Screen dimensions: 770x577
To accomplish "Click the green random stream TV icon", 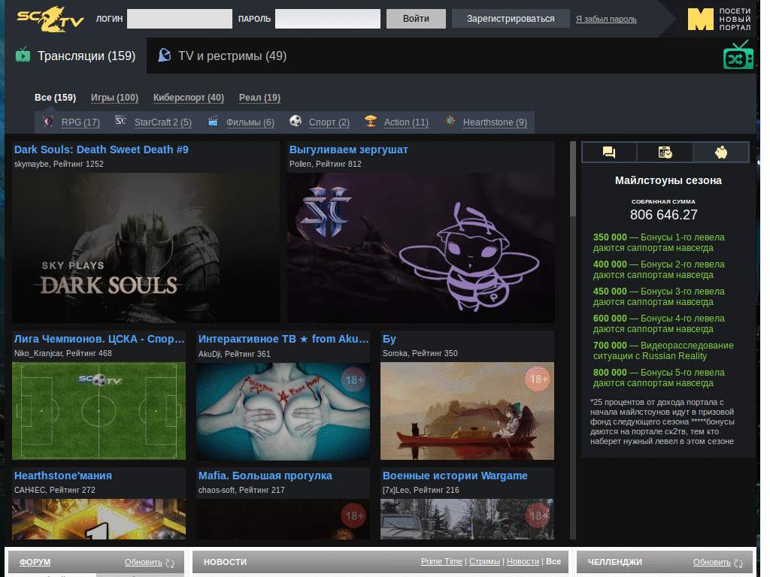I will click(x=738, y=56).
